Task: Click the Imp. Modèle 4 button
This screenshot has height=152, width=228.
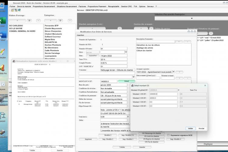Action: pos(176,139)
